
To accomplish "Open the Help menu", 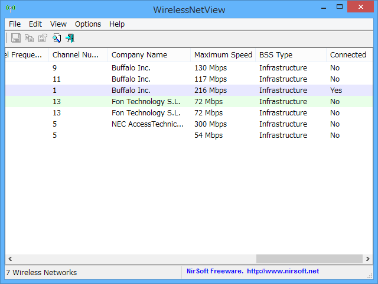I will coord(117,24).
